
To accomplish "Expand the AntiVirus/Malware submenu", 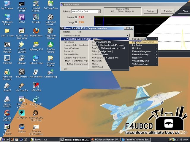I will point(95,35).
